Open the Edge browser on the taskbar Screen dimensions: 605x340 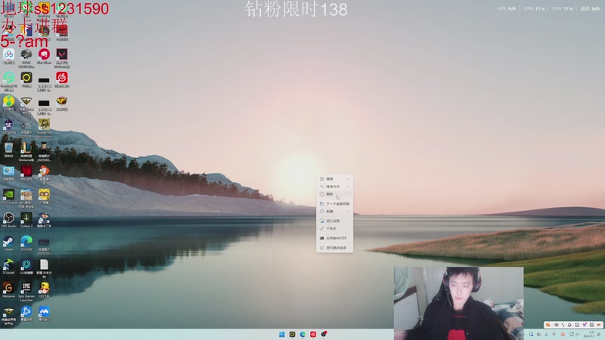tap(302, 334)
